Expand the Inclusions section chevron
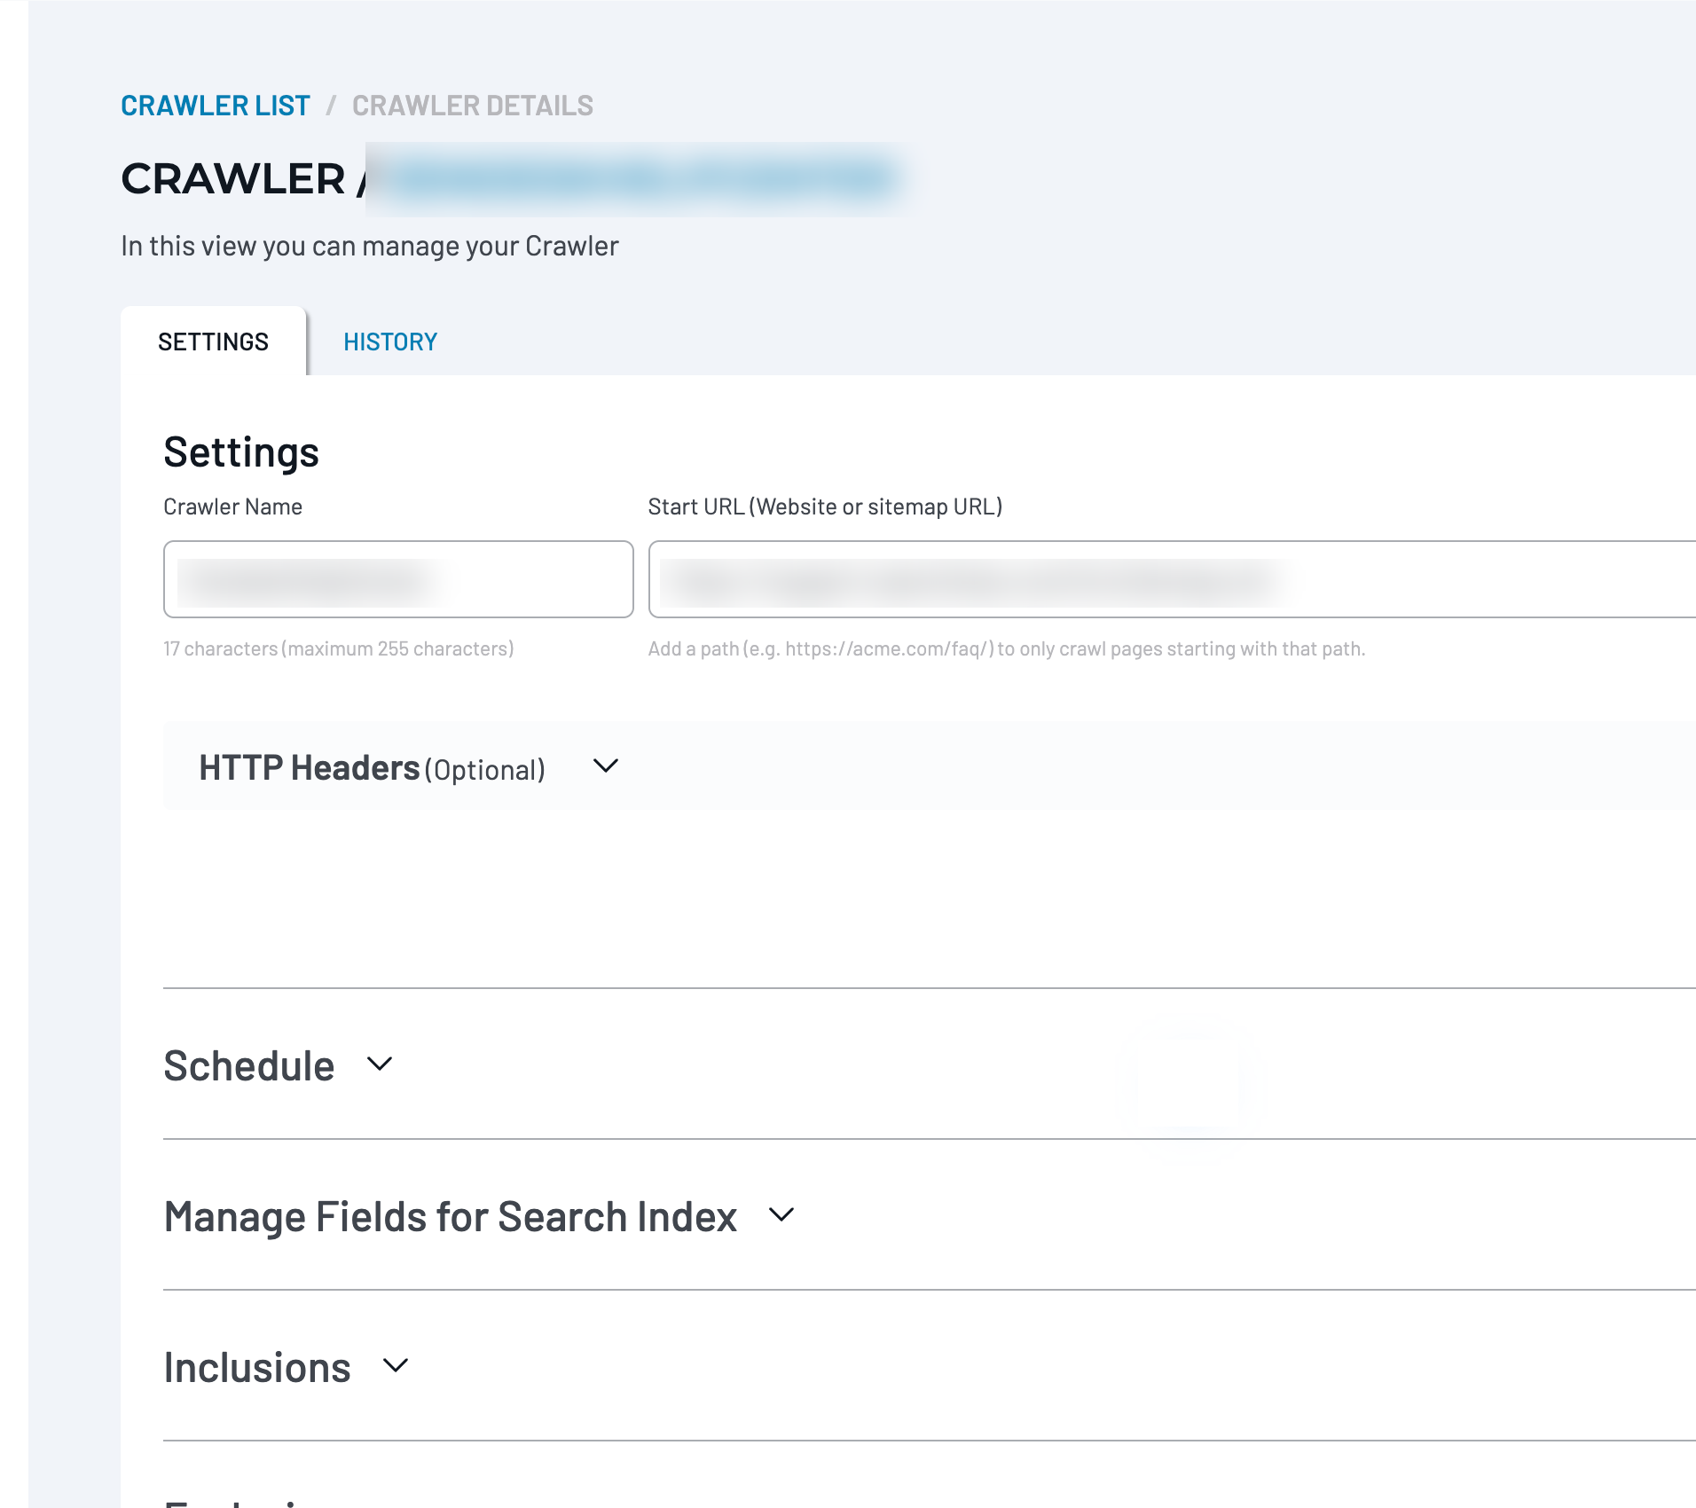1696x1508 pixels. [x=396, y=1365]
